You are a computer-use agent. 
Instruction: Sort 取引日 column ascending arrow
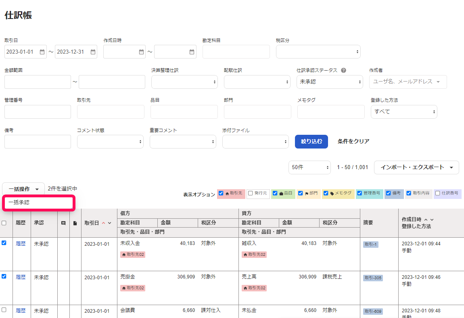tap(104, 223)
